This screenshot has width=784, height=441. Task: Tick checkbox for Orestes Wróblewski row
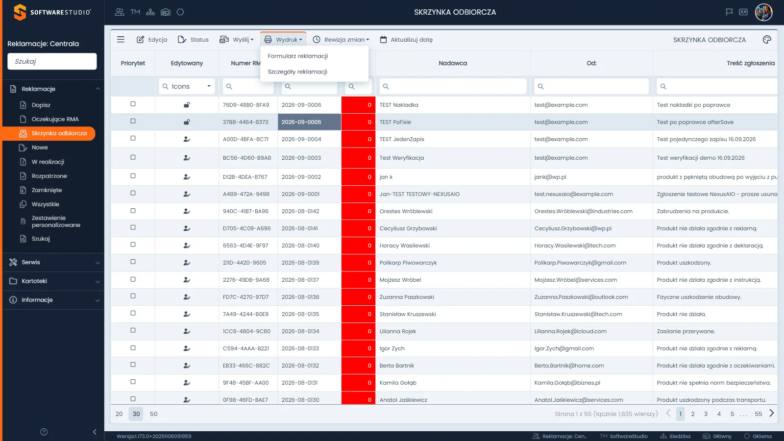pyautogui.click(x=133, y=211)
